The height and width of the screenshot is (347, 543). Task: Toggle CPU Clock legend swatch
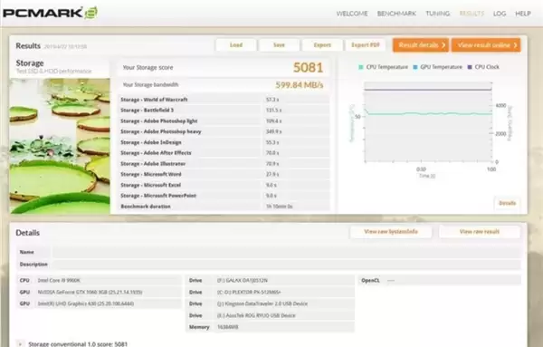pyautogui.click(x=470, y=67)
